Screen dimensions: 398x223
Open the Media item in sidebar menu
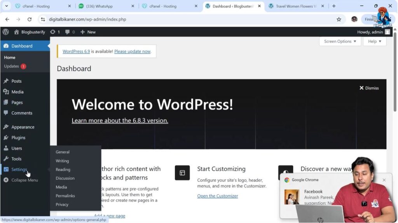(x=17, y=92)
